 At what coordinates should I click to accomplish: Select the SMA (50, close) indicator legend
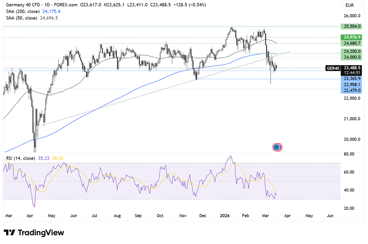click(x=22, y=18)
